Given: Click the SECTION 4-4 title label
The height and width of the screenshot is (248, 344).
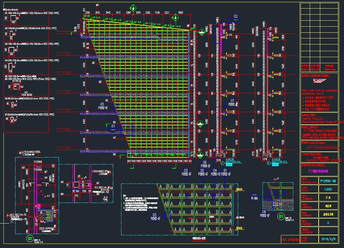Looking at the screenshot, I should tap(233, 162).
